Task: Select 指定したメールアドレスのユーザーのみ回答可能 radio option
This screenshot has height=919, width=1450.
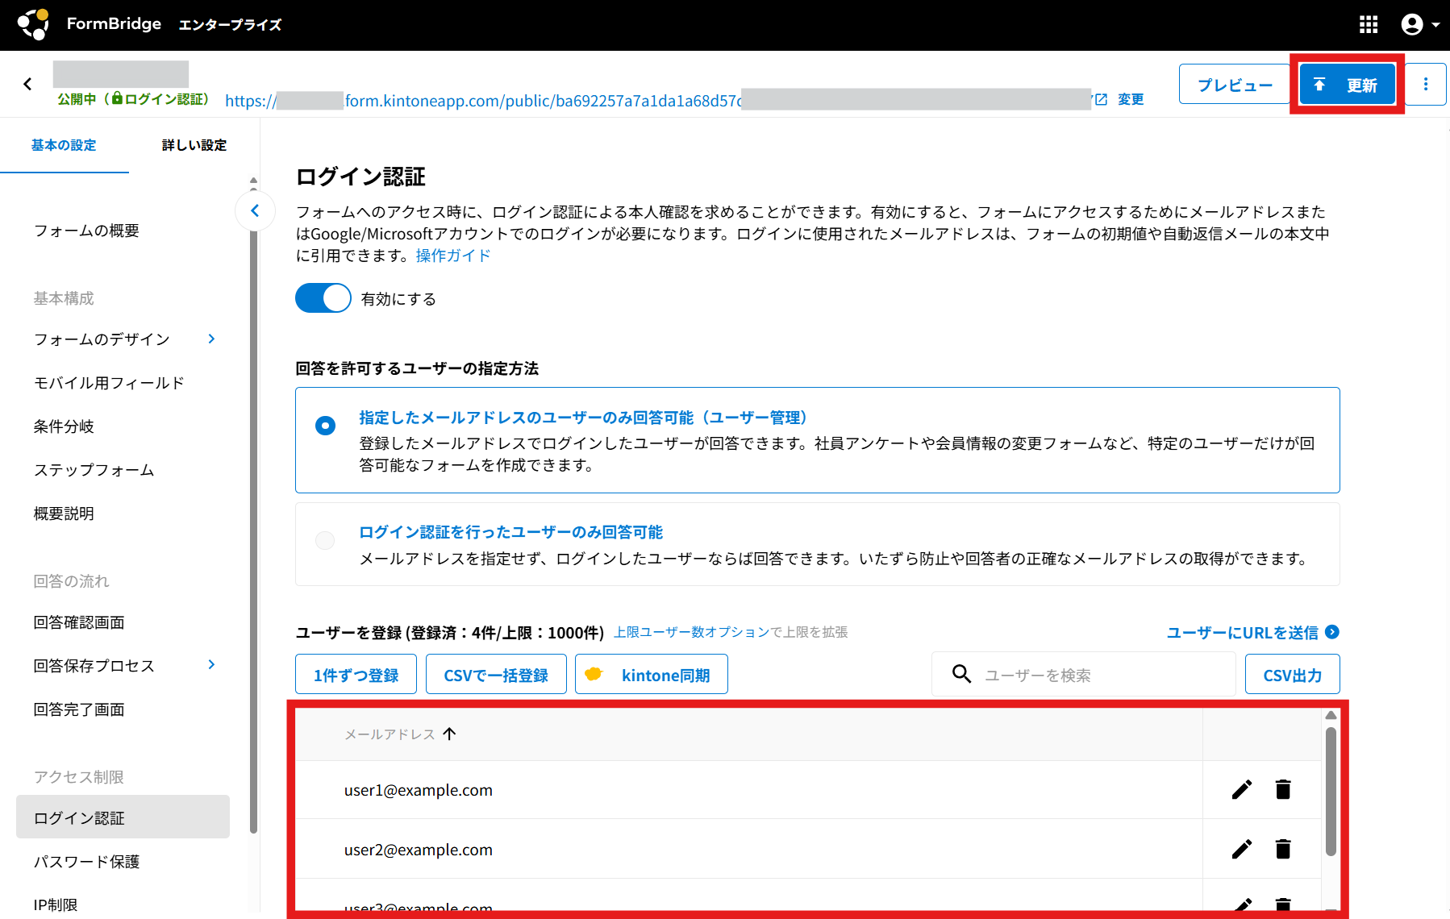Action: (326, 426)
